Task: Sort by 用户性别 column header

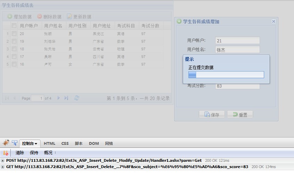Action: (78, 26)
